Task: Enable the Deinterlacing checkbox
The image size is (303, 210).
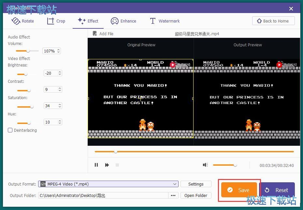Action: pos(10,130)
